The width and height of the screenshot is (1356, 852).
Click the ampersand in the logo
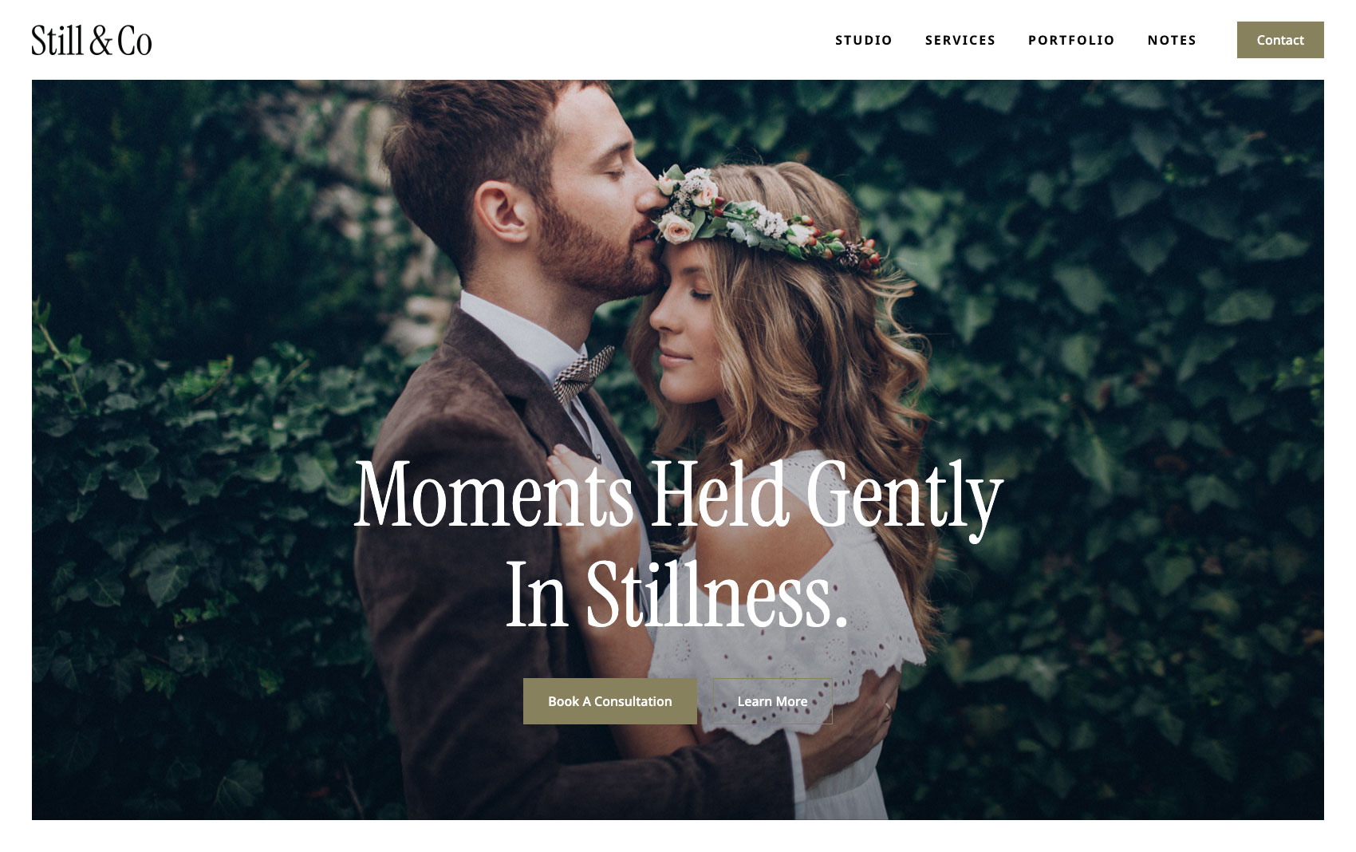[100, 41]
